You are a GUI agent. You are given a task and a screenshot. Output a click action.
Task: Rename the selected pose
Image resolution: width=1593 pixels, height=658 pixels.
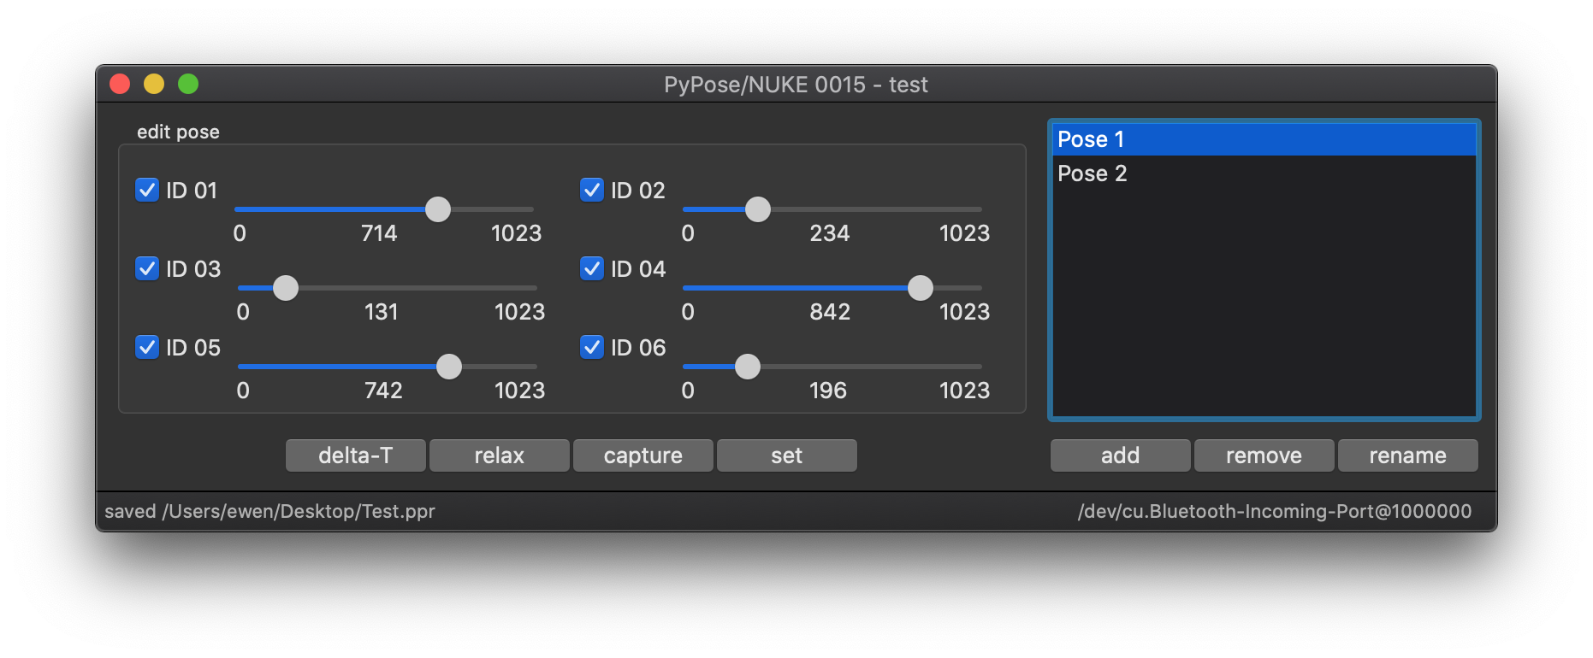[x=1408, y=455]
